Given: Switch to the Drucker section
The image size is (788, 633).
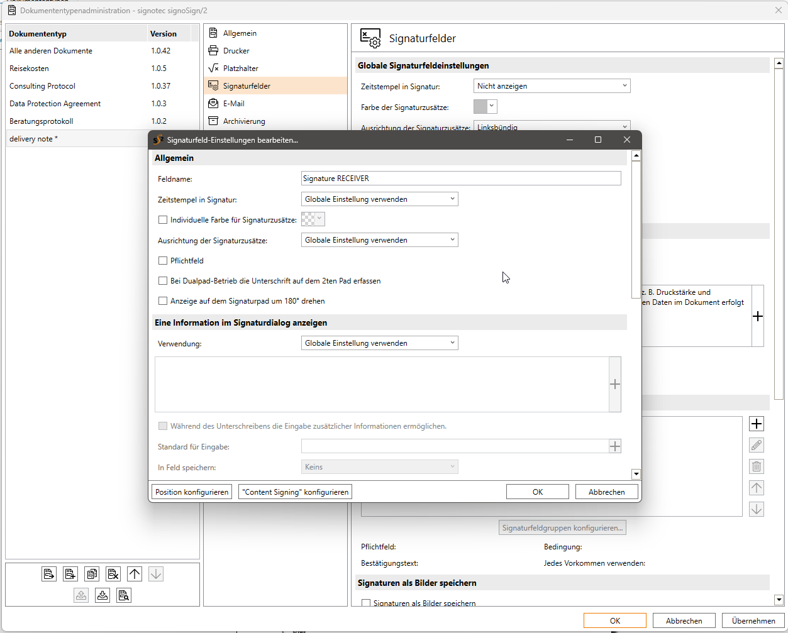Looking at the screenshot, I should point(236,51).
